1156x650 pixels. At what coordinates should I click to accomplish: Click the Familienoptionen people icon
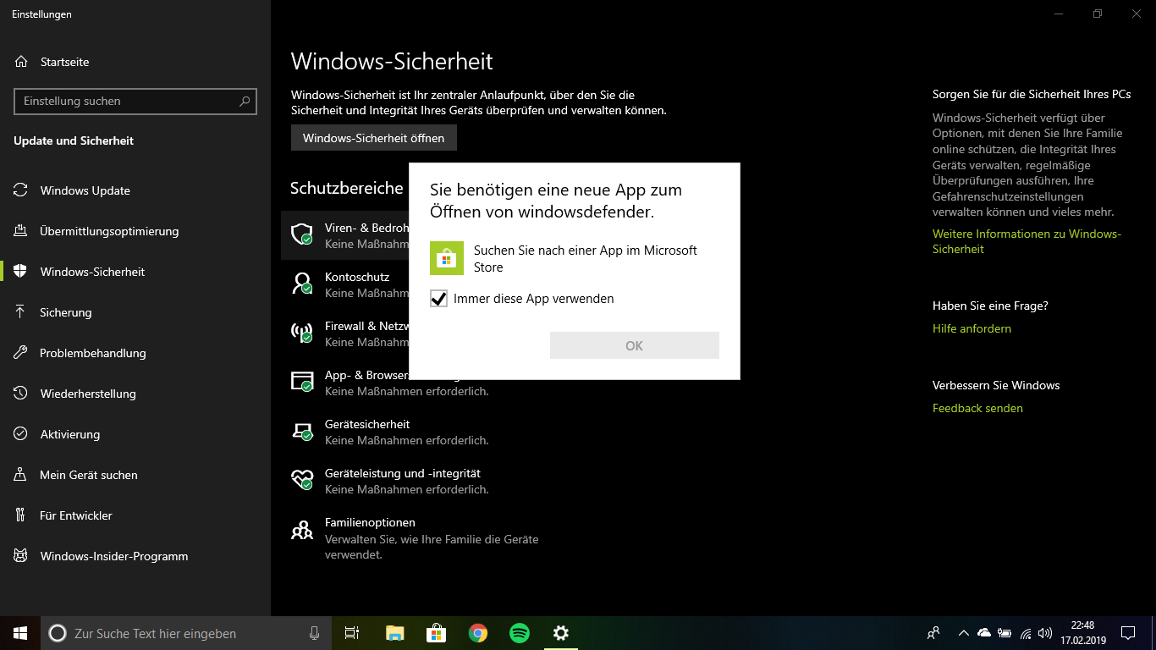302,531
